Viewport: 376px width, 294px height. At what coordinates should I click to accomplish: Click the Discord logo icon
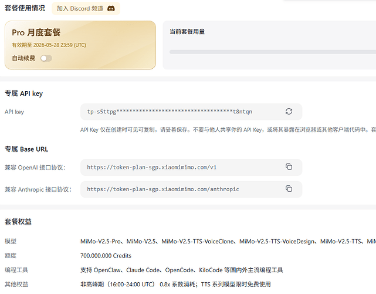111,9
